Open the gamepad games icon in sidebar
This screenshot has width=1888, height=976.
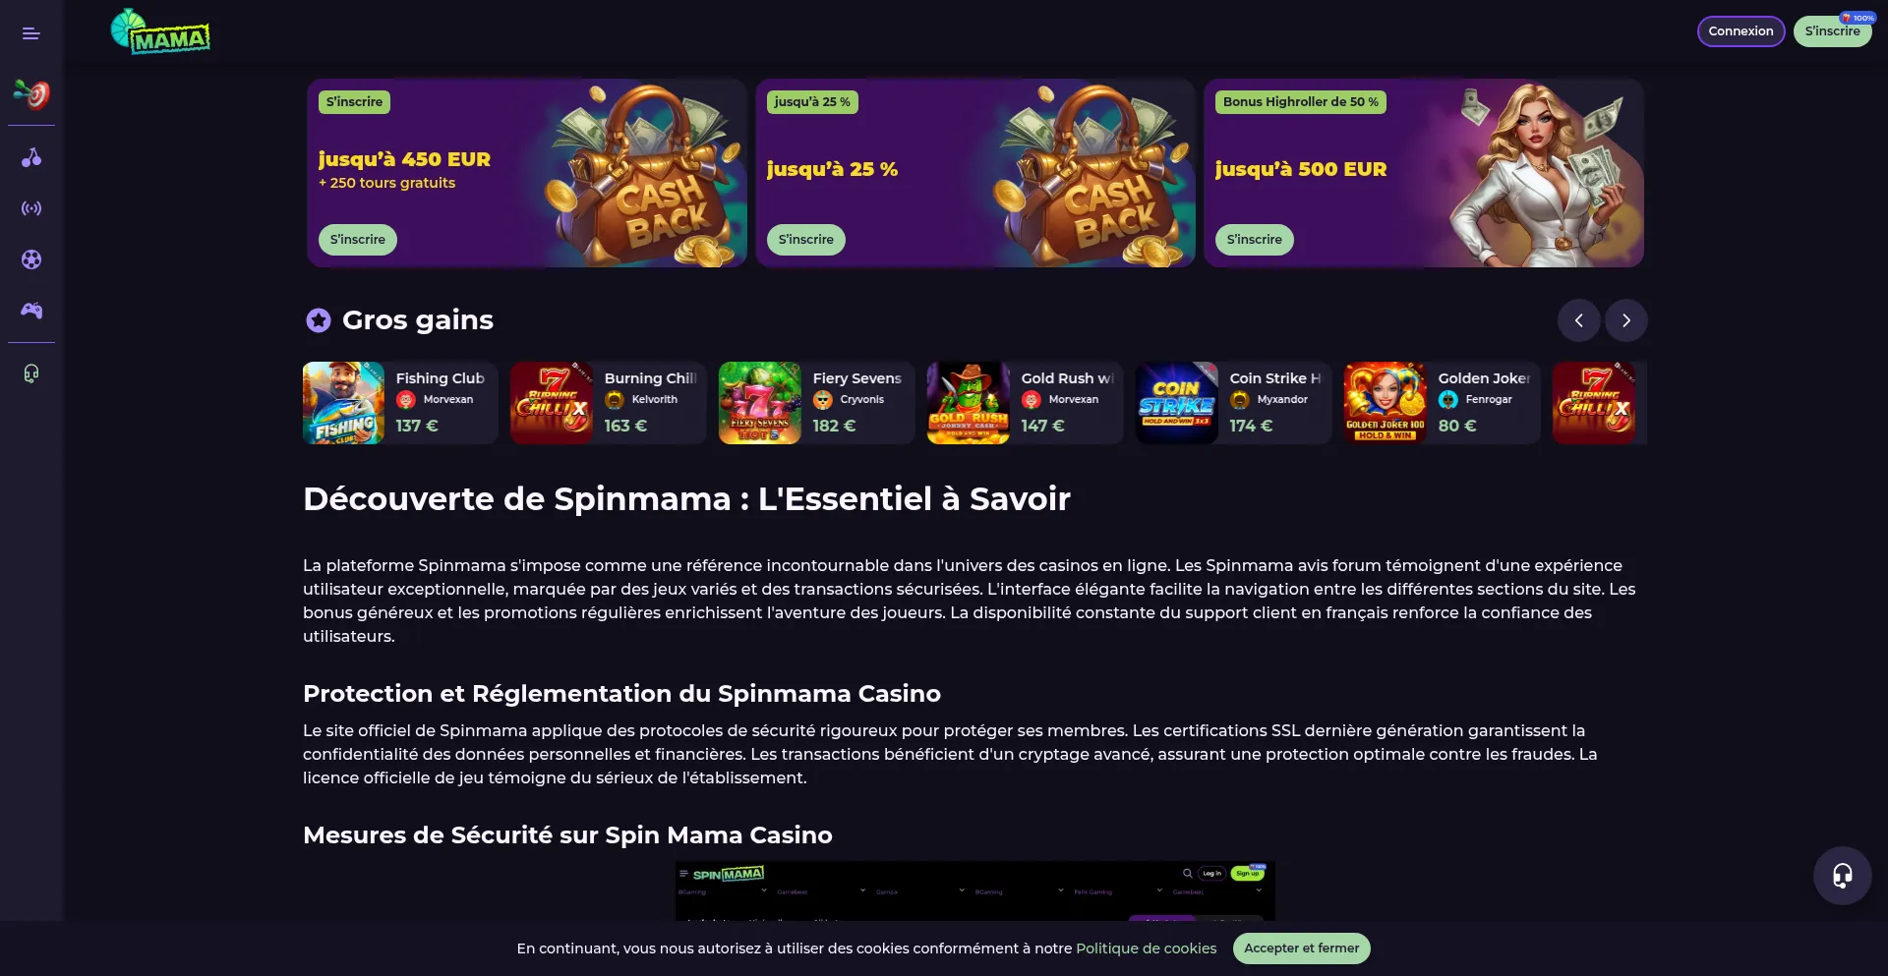[31, 311]
